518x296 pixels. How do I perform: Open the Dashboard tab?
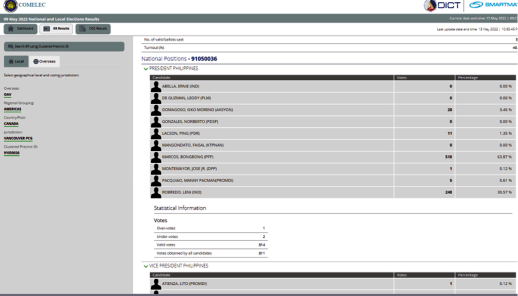tap(20, 29)
